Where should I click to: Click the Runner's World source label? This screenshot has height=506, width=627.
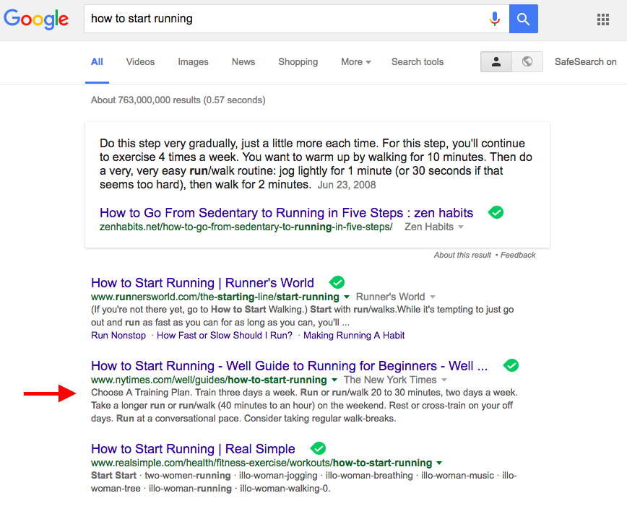(390, 297)
